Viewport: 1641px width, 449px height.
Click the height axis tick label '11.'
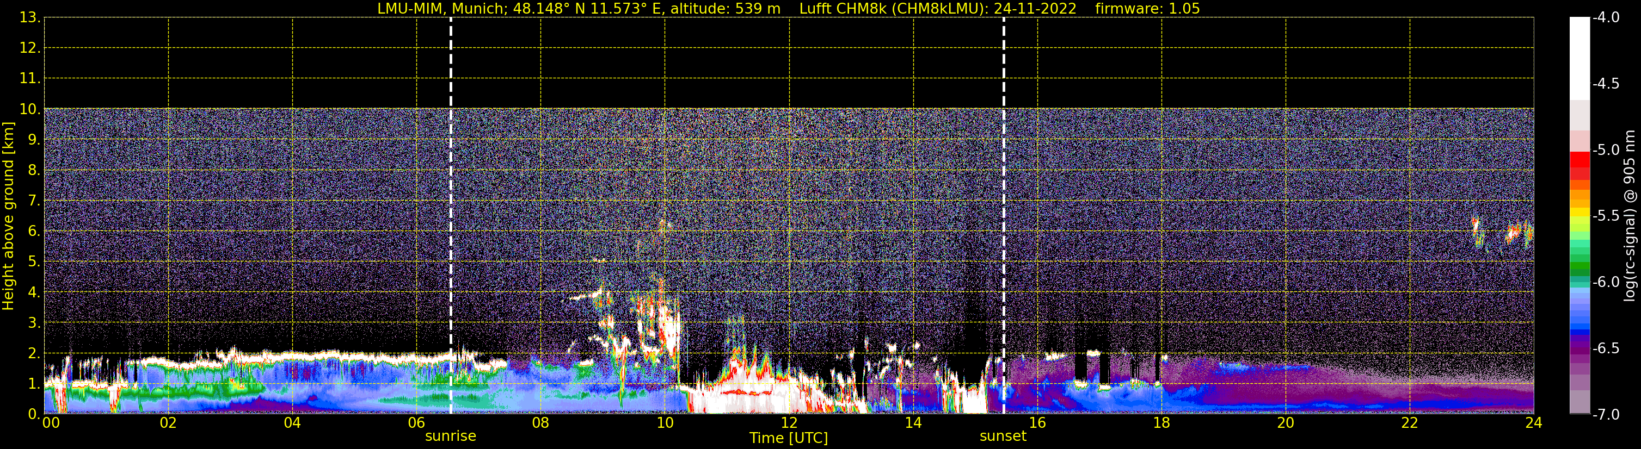click(x=30, y=79)
